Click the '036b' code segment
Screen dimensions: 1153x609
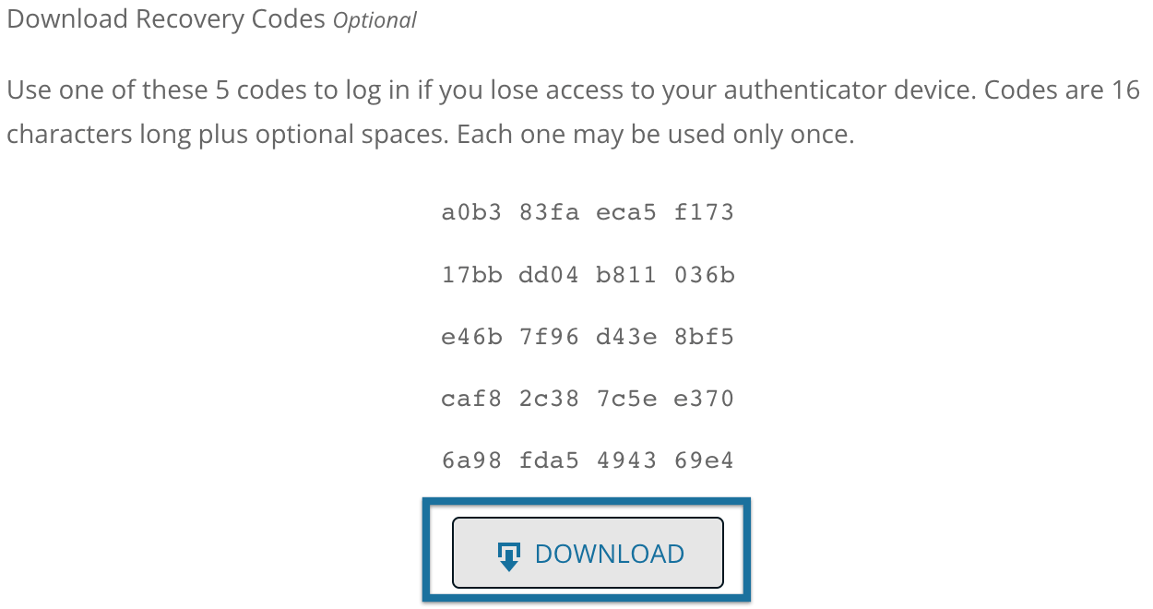(x=704, y=275)
